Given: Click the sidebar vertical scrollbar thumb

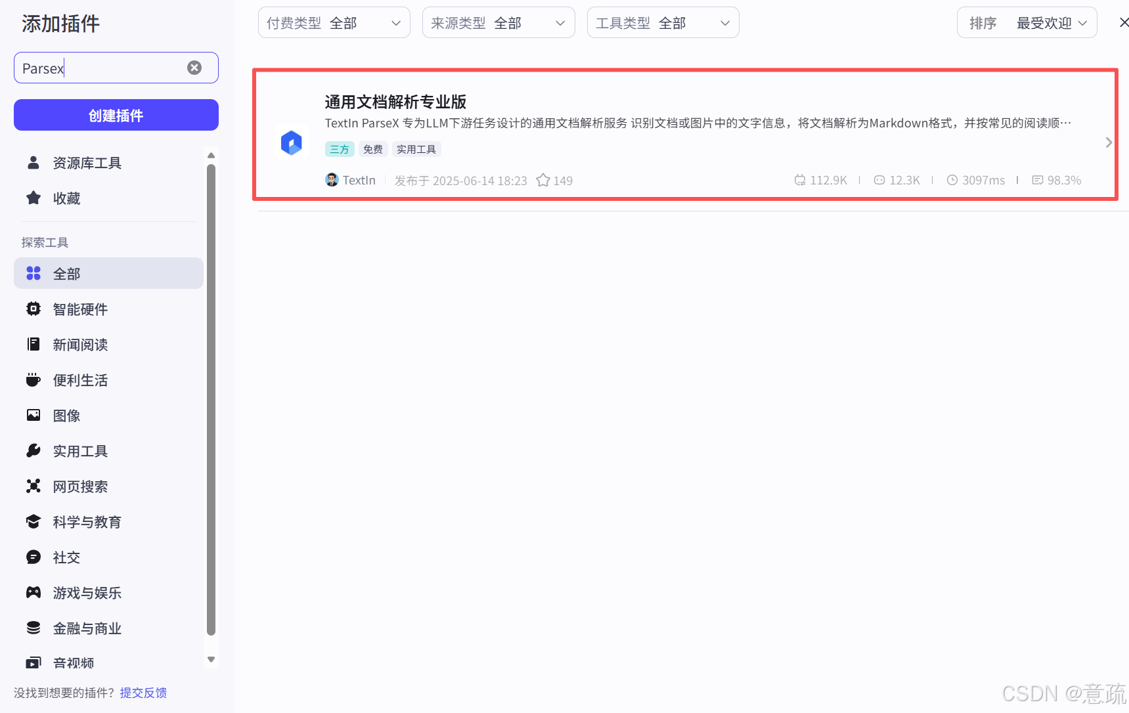Looking at the screenshot, I should (211, 400).
